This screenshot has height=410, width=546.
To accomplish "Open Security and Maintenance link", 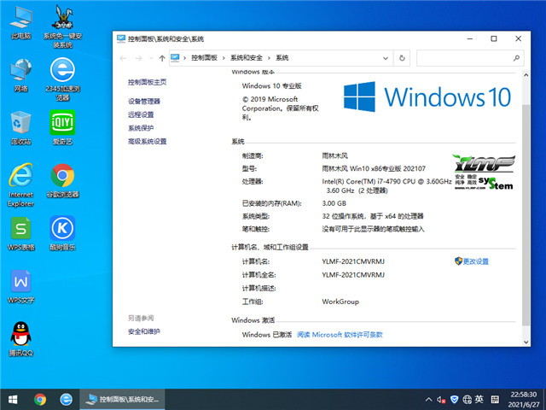I will (144, 331).
